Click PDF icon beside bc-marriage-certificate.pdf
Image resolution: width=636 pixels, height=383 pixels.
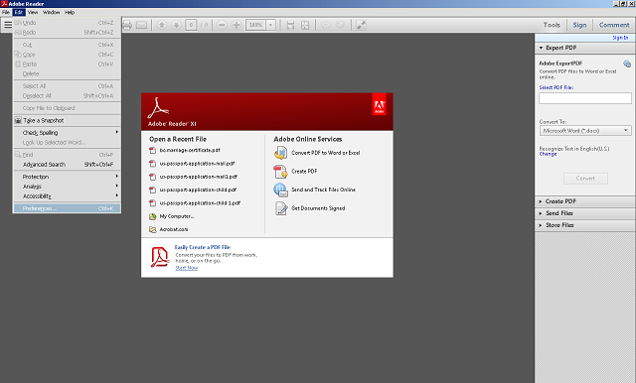pyautogui.click(x=152, y=150)
